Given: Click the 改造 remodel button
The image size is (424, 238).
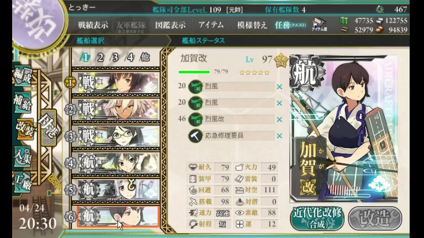Looking at the screenshot, I should (375, 218).
